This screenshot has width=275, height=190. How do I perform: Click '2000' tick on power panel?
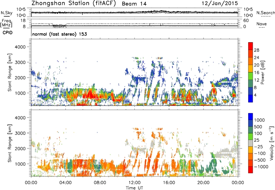[20, 78]
